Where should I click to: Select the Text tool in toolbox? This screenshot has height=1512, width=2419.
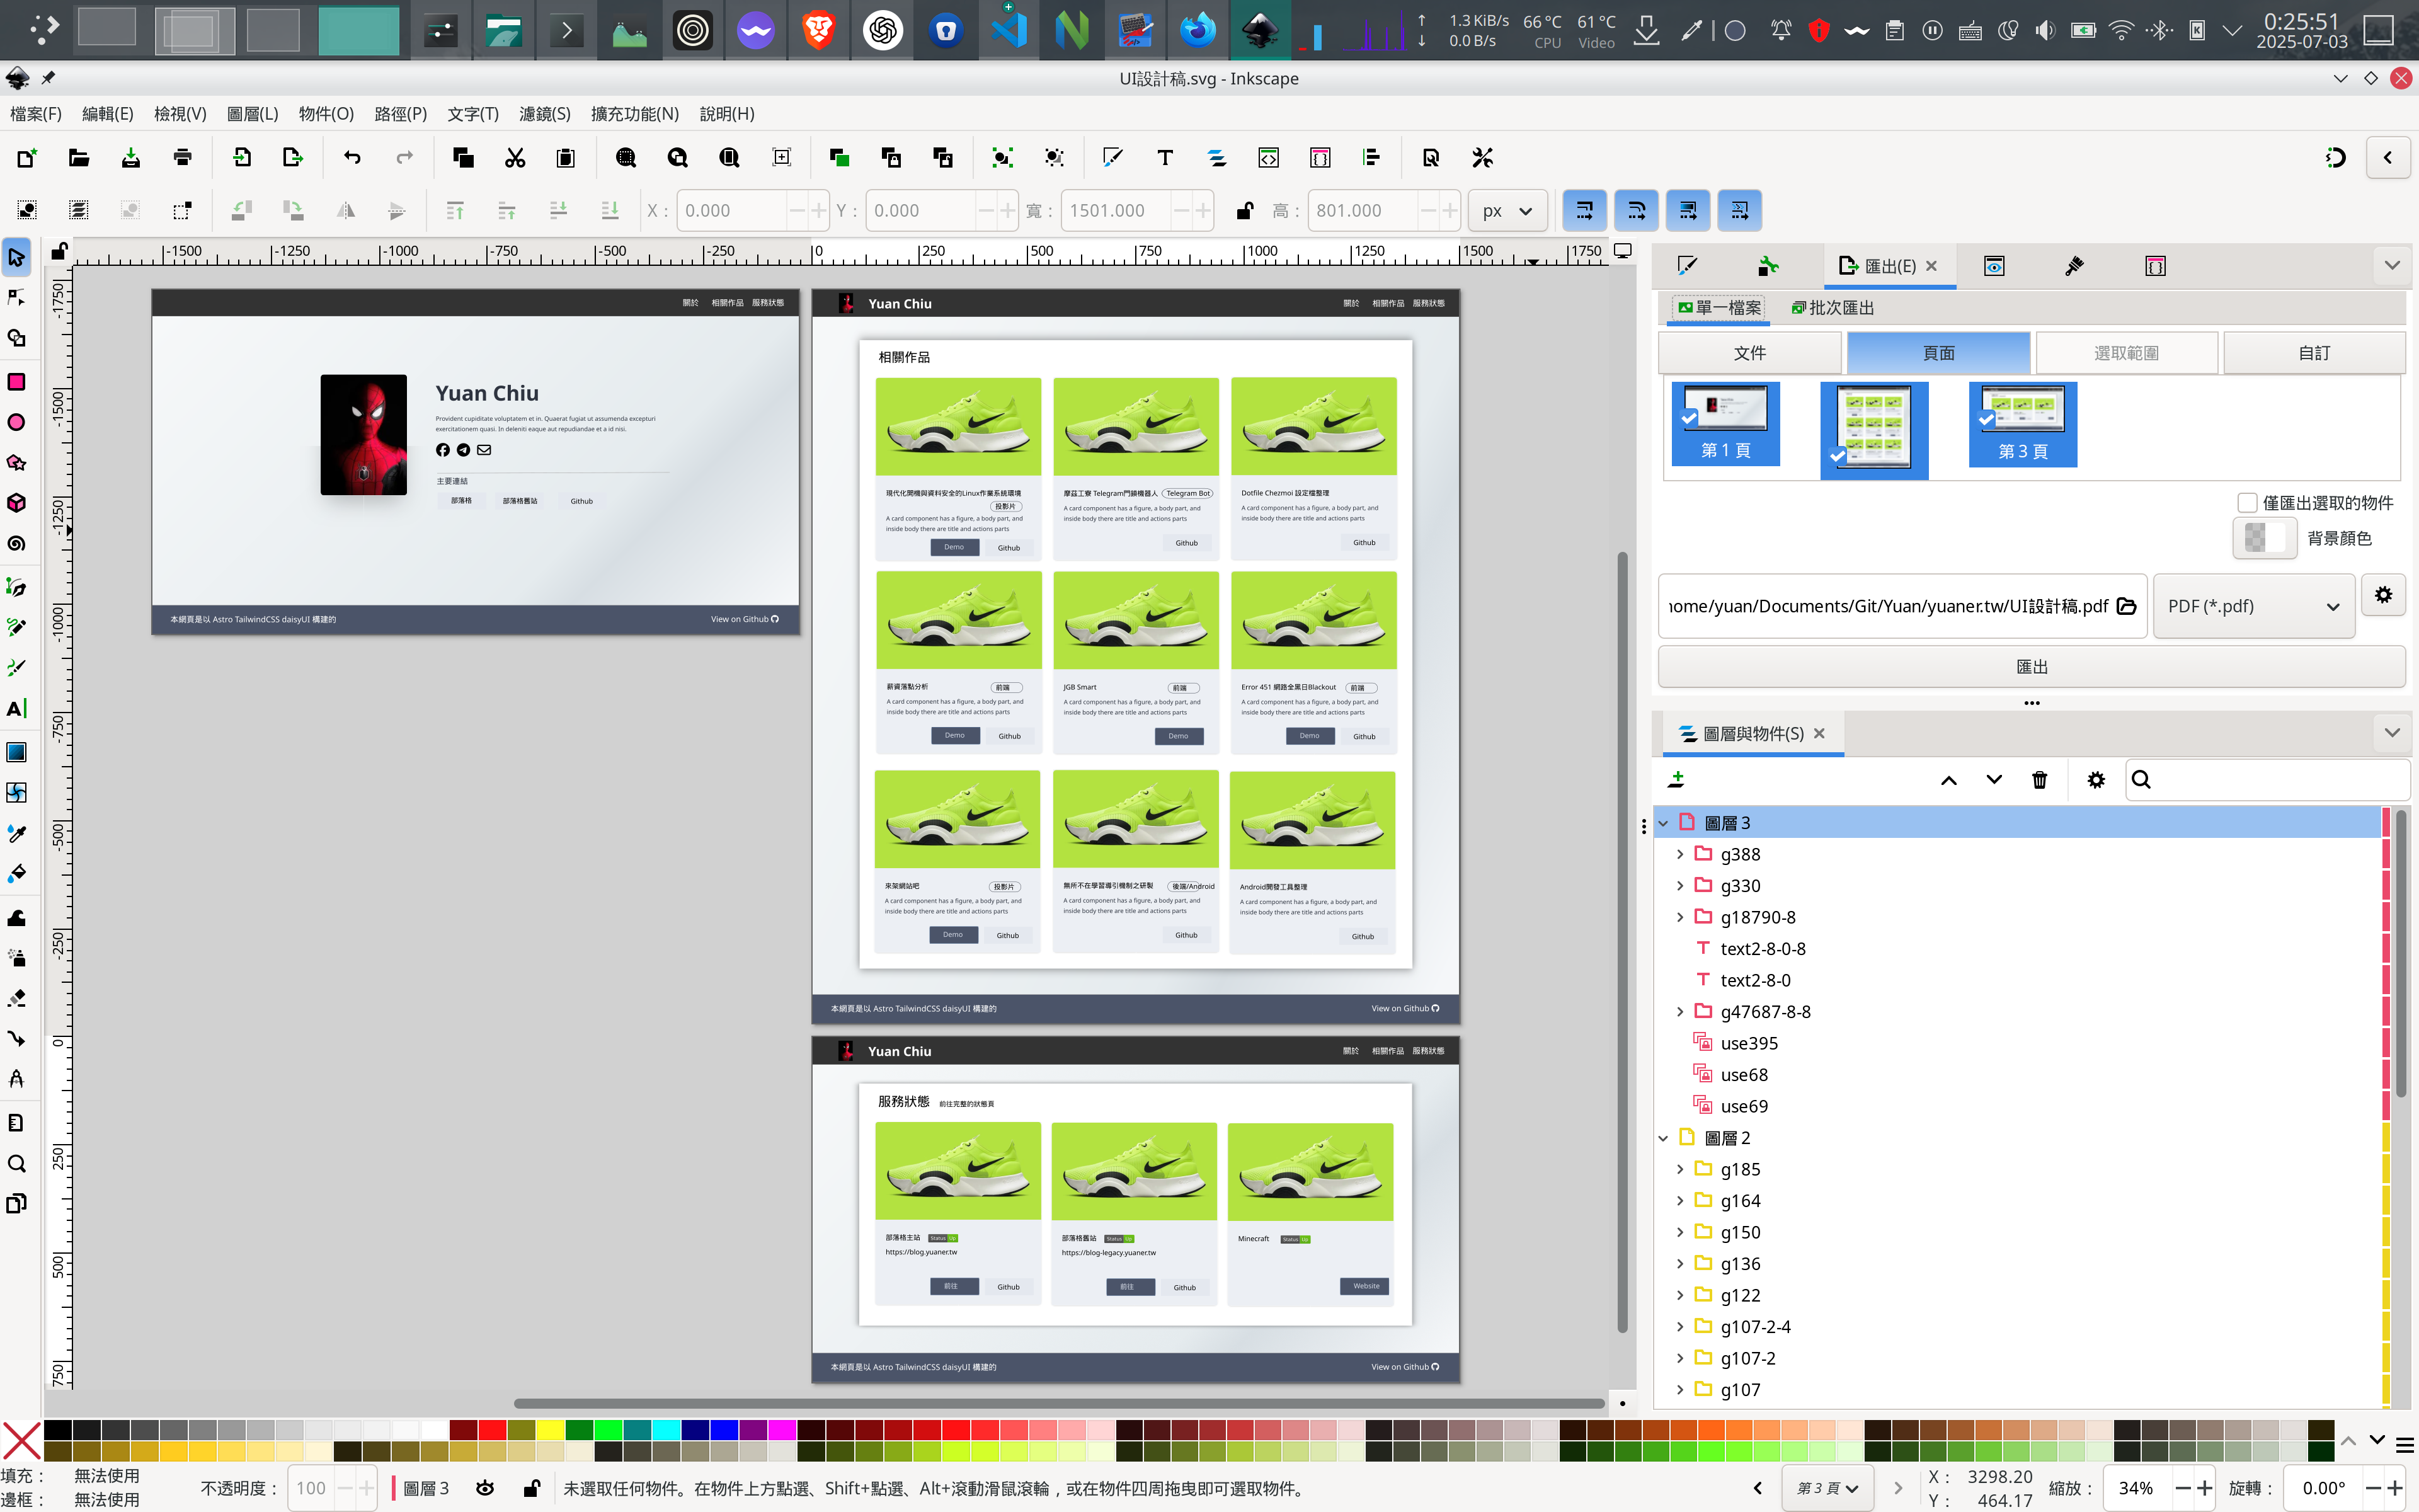tap(17, 709)
